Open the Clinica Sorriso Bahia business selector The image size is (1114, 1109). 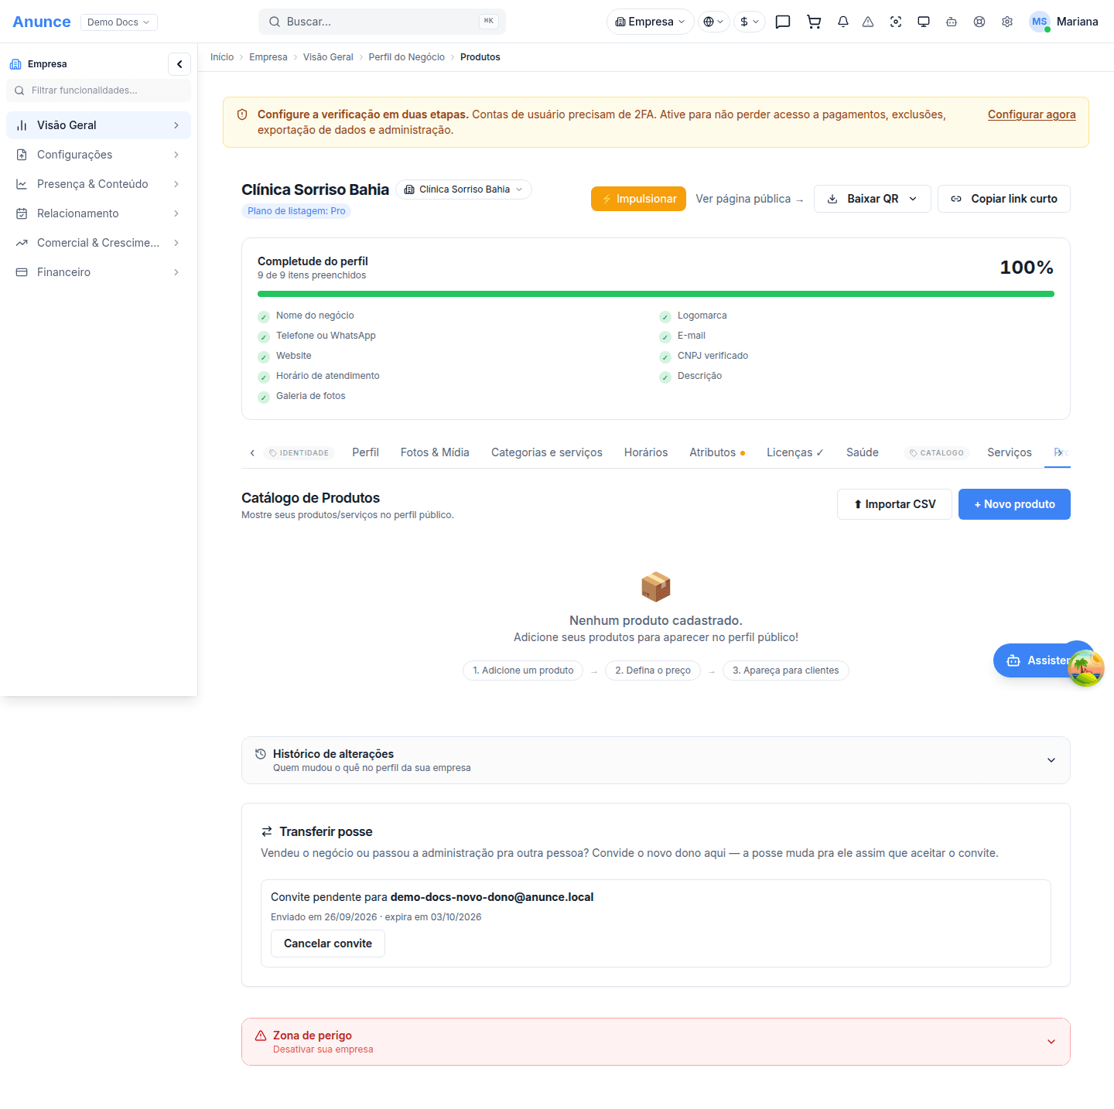[x=464, y=189]
